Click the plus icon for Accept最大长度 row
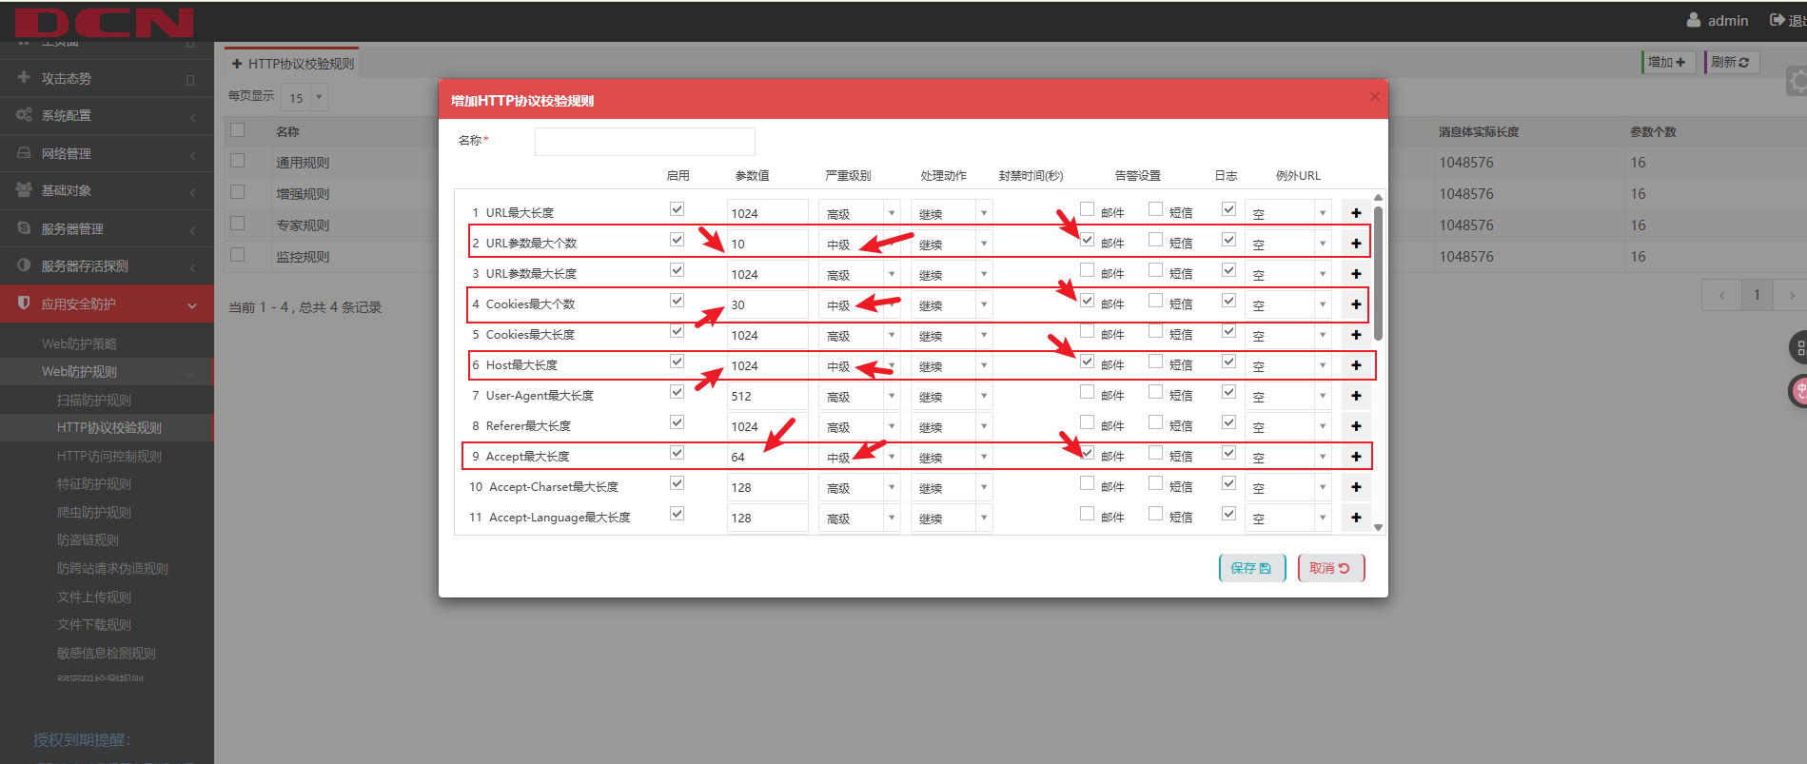The width and height of the screenshot is (1807, 764). click(x=1356, y=457)
